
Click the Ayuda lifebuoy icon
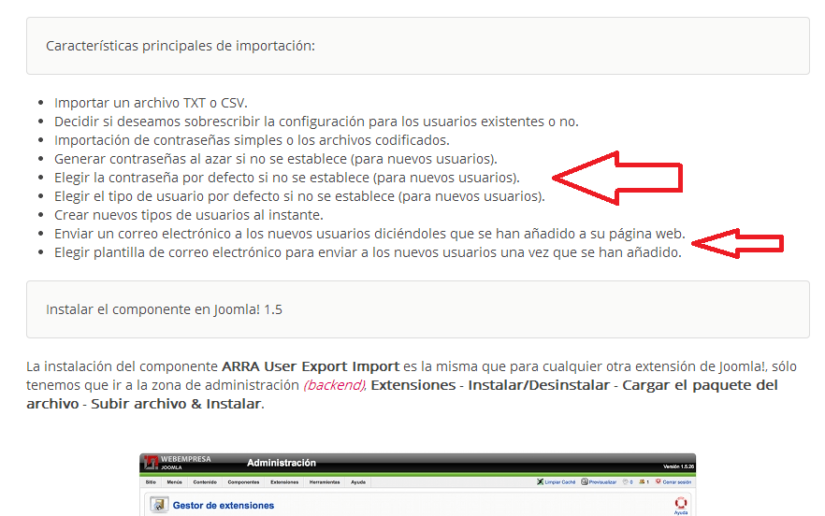pyautogui.click(x=681, y=503)
